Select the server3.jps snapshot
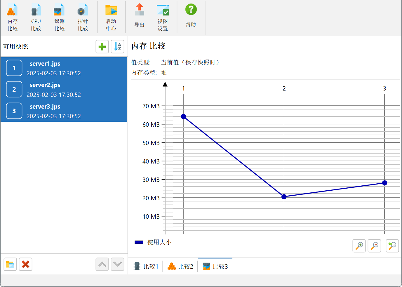Viewport: 402px width, 287px height. pyautogui.click(x=64, y=111)
